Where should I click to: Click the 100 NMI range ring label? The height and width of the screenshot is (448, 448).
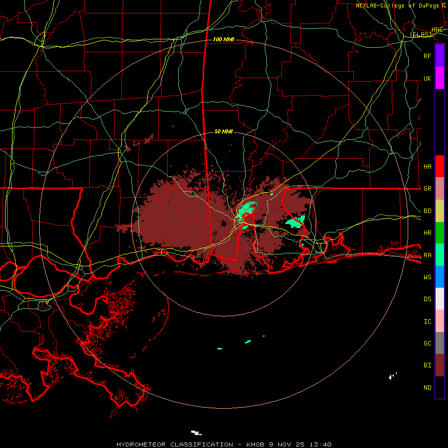pyautogui.click(x=224, y=39)
